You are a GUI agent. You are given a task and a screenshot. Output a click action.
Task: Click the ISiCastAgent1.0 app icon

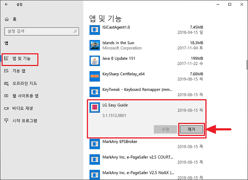[x=95, y=30]
